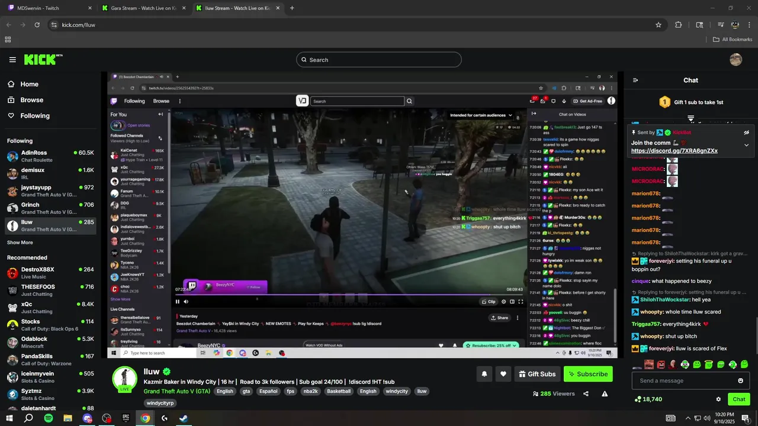Switch to MDSwervin - Twitch tab
The height and width of the screenshot is (426, 758).
tap(50, 8)
